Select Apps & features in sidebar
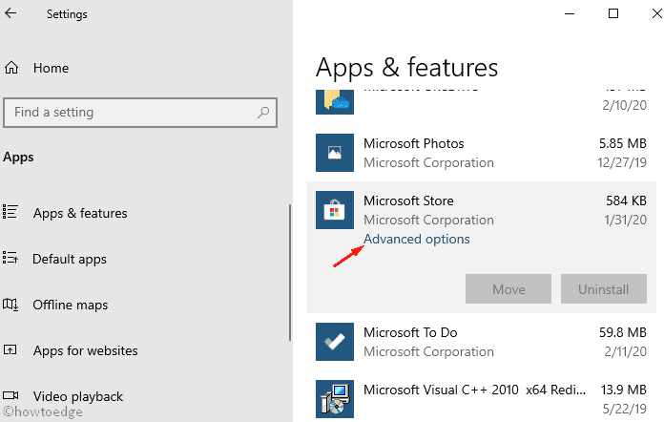Image resolution: width=664 pixels, height=422 pixels. pyautogui.click(x=80, y=213)
